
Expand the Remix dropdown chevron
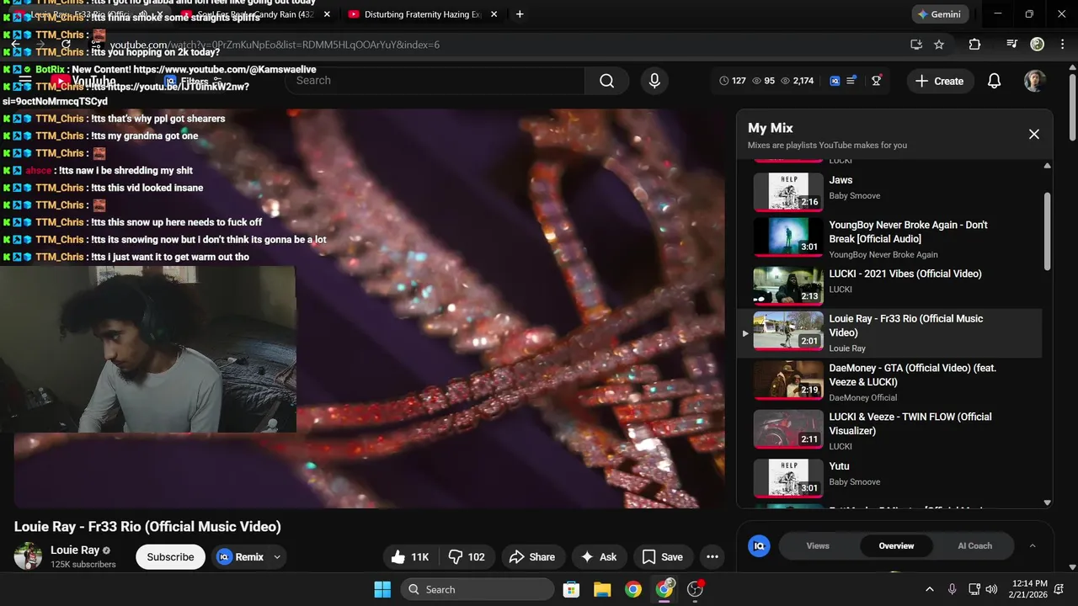click(277, 557)
